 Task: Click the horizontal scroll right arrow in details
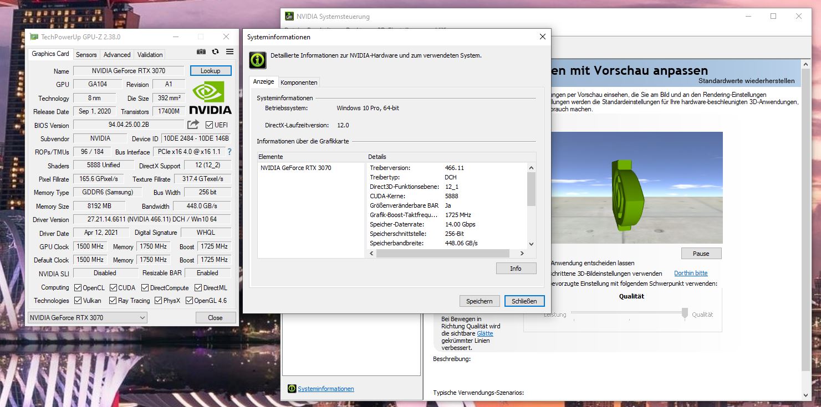pyautogui.click(x=522, y=253)
